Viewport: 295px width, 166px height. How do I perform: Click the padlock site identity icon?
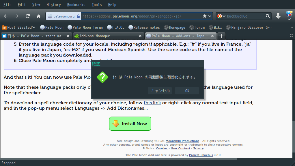coord(78,16)
